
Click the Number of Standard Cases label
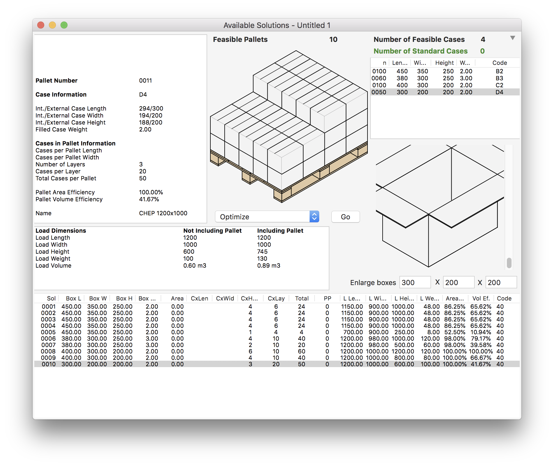(x=420, y=51)
